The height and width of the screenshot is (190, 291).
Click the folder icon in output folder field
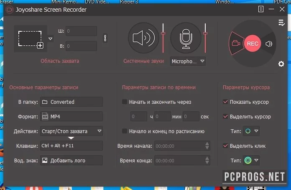(45, 102)
